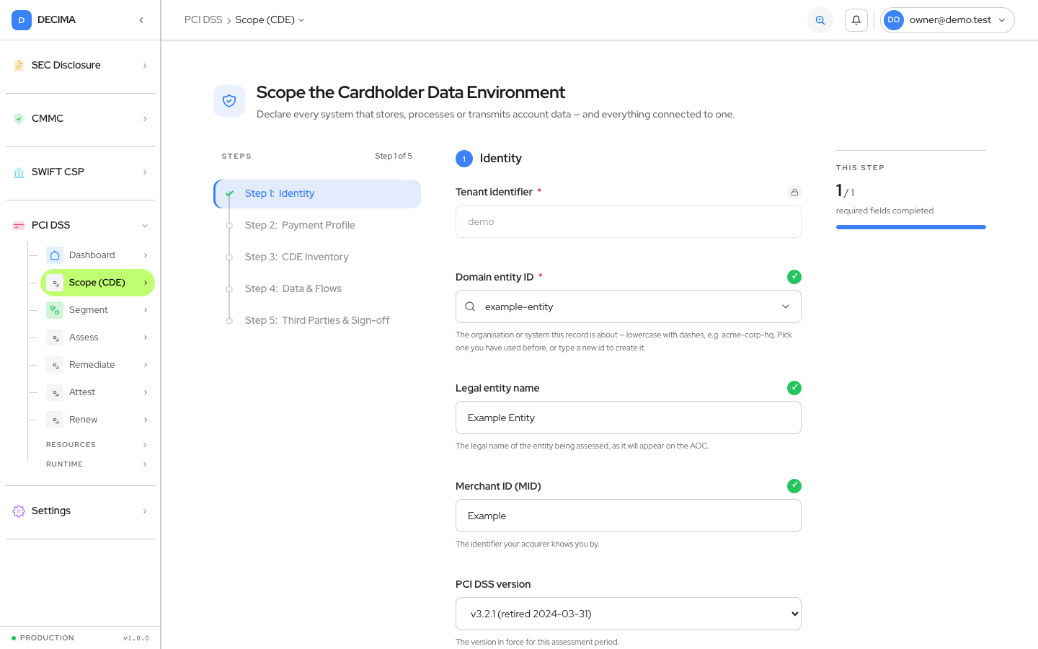Click the Tenant identifier lock icon
Viewport: 1038px width, 649px height.
point(794,192)
